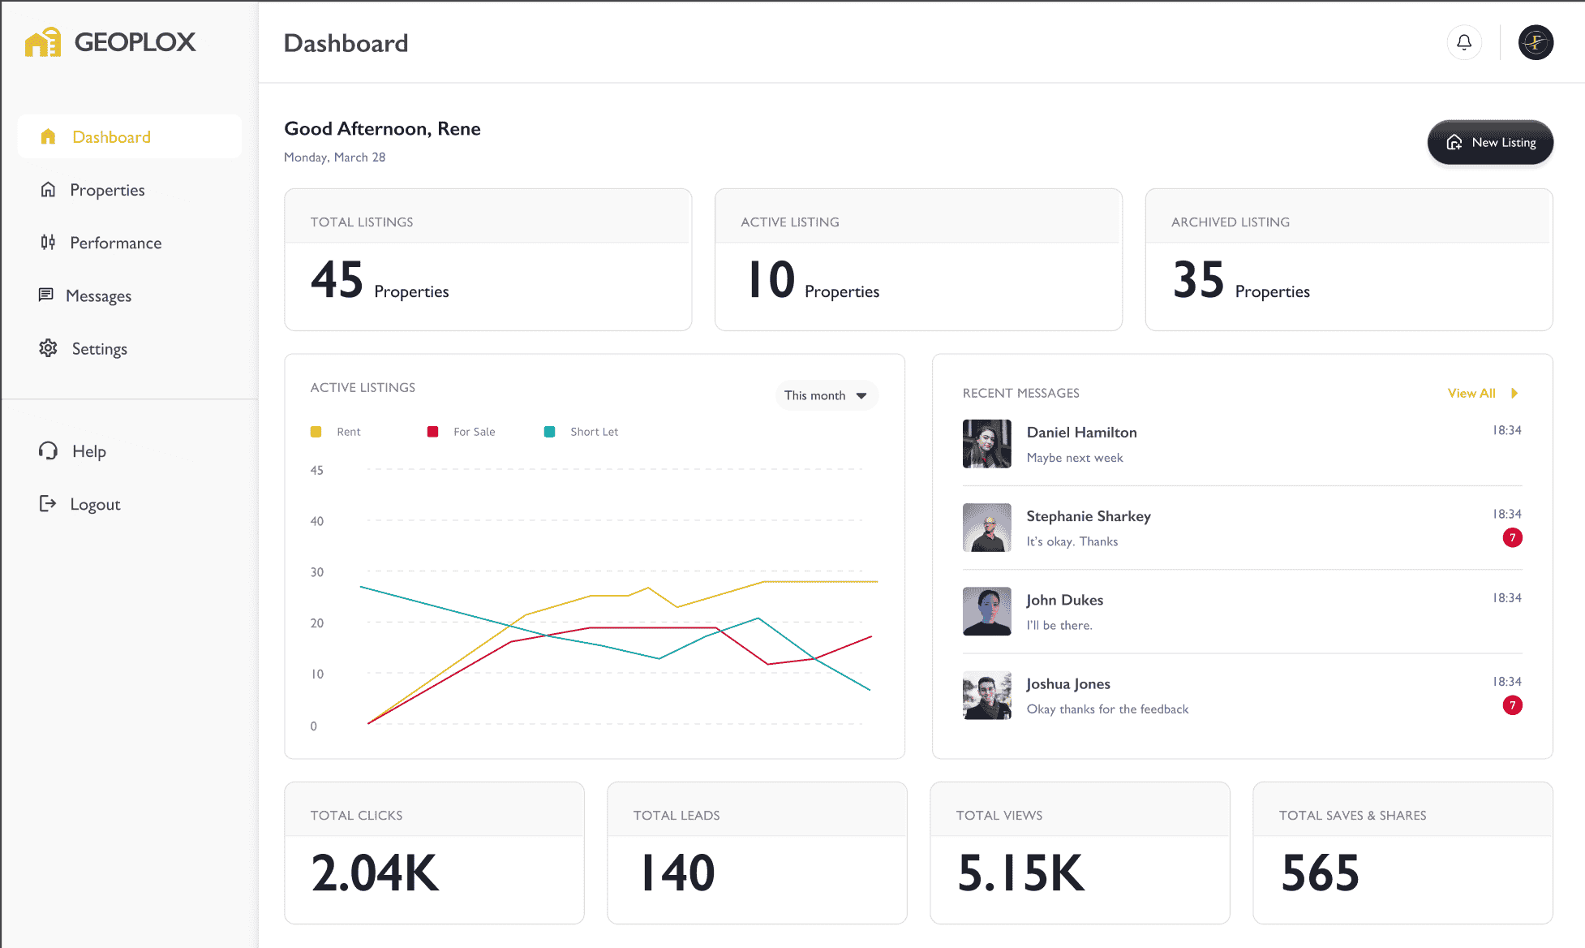The image size is (1585, 948).
Task: Click the ACTIVE LISTINGS chart heading
Action: pyautogui.click(x=363, y=388)
